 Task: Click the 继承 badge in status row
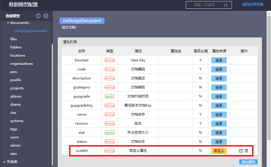tap(219, 142)
